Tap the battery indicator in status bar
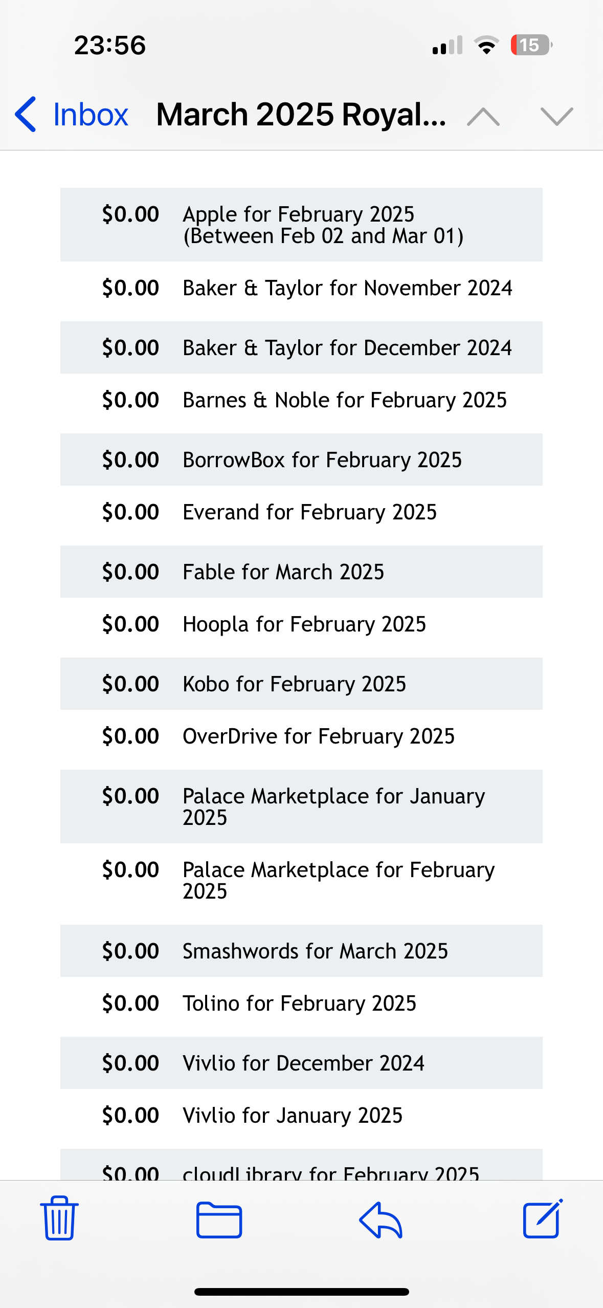This screenshot has width=603, height=1308. click(x=531, y=45)
